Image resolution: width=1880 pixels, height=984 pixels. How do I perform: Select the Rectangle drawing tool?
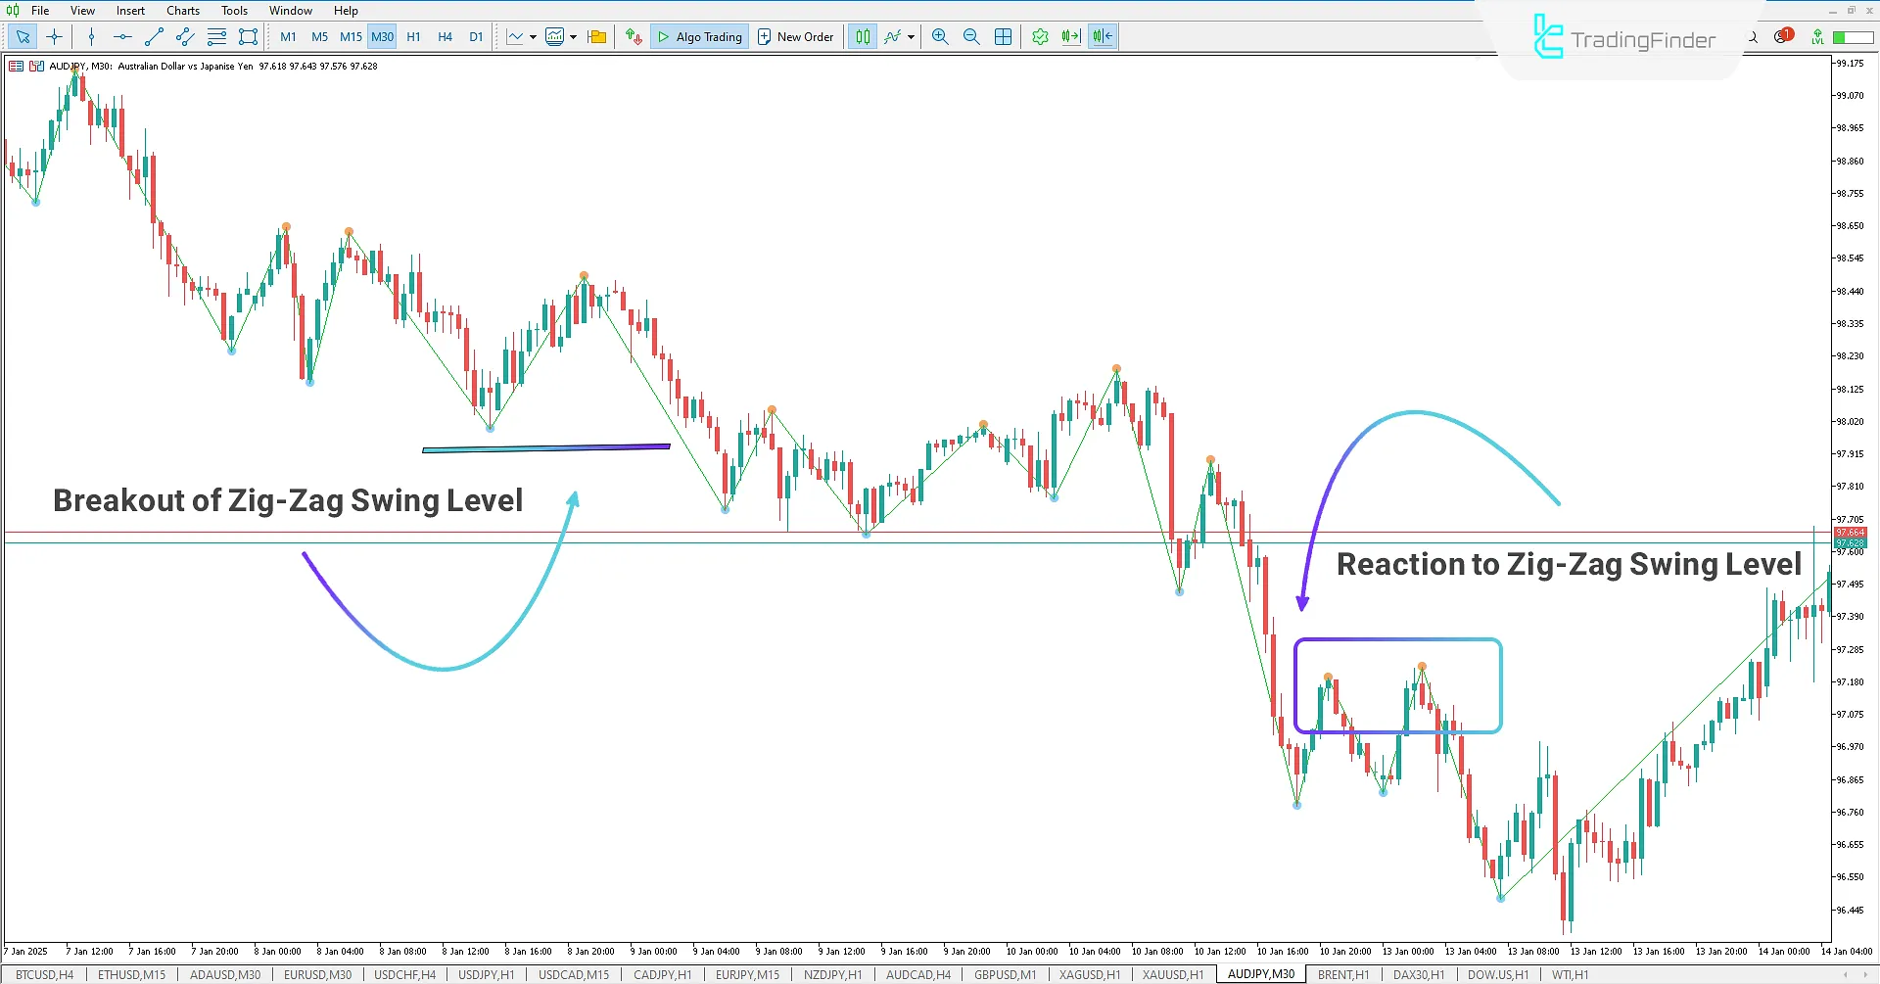248,36
